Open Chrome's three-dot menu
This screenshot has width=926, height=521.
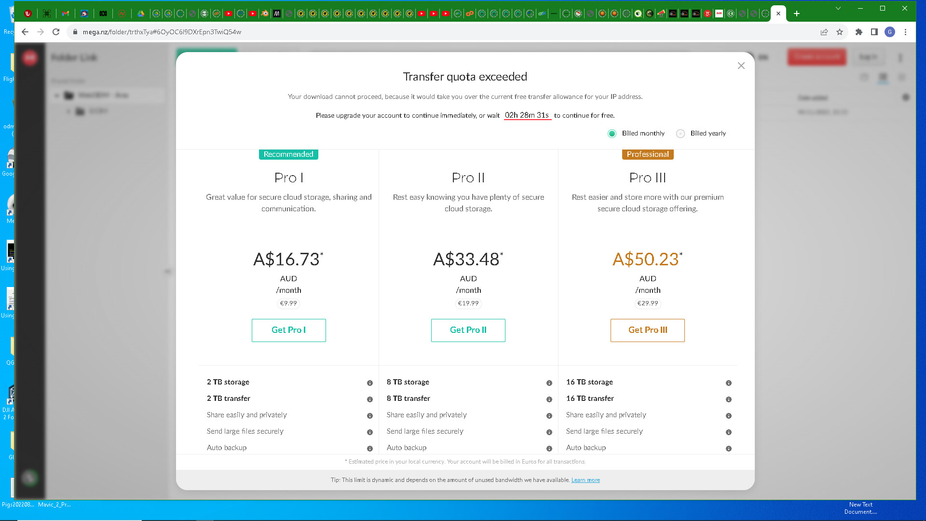pyautogui.click(x=906, y=32)
